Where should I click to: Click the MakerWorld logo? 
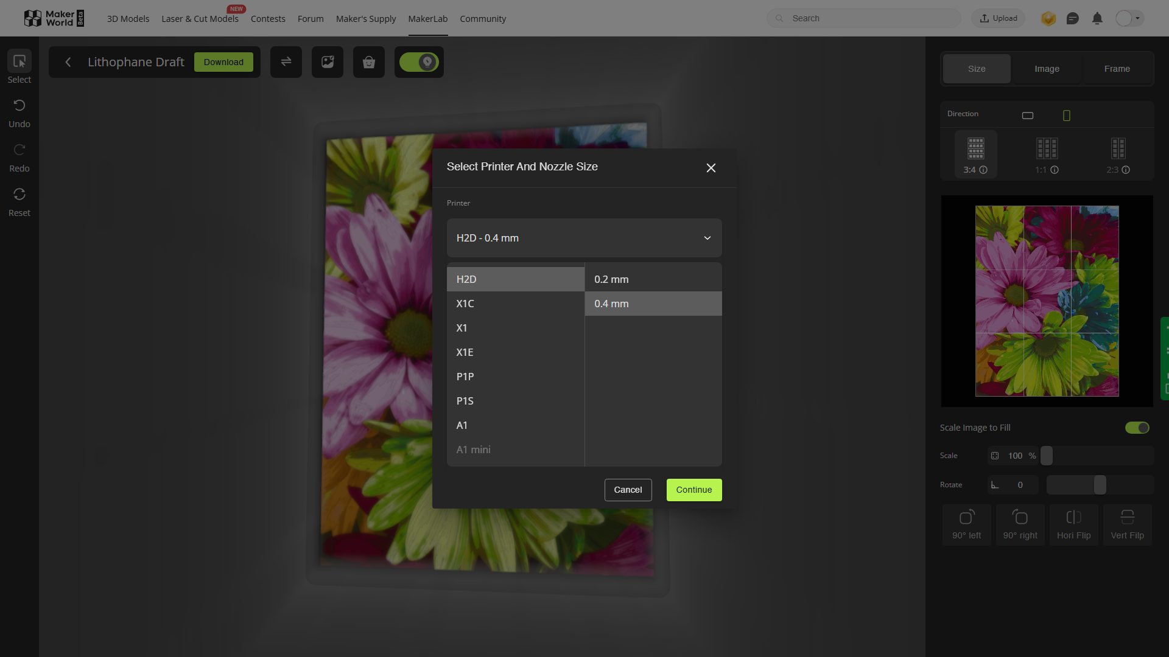[54, 18]
